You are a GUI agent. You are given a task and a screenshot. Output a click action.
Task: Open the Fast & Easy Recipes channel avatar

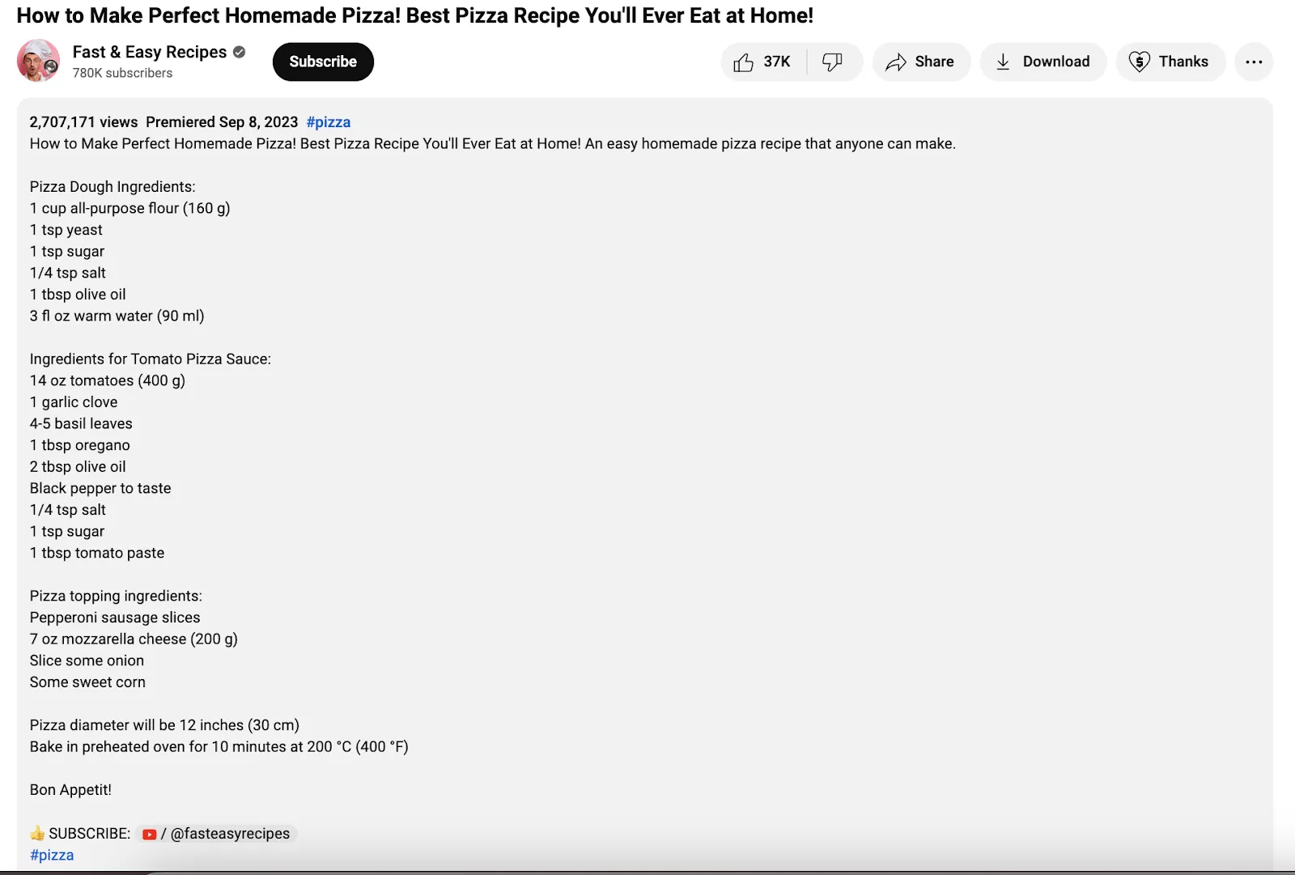click(38, 61)
